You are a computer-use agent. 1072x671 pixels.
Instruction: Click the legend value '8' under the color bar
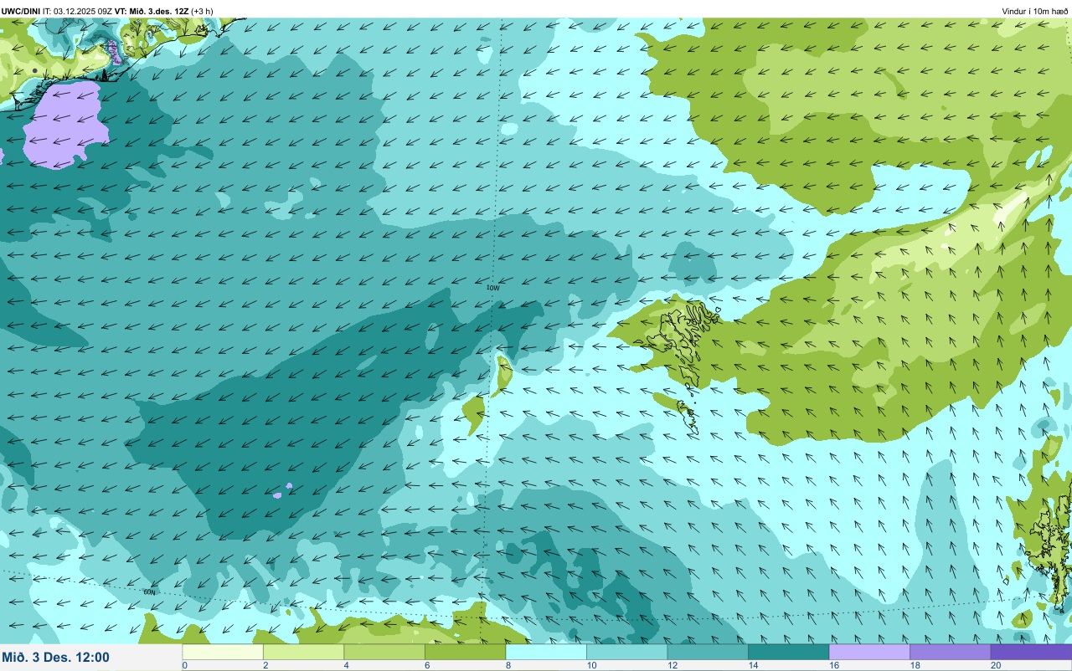tap(508, 665)
